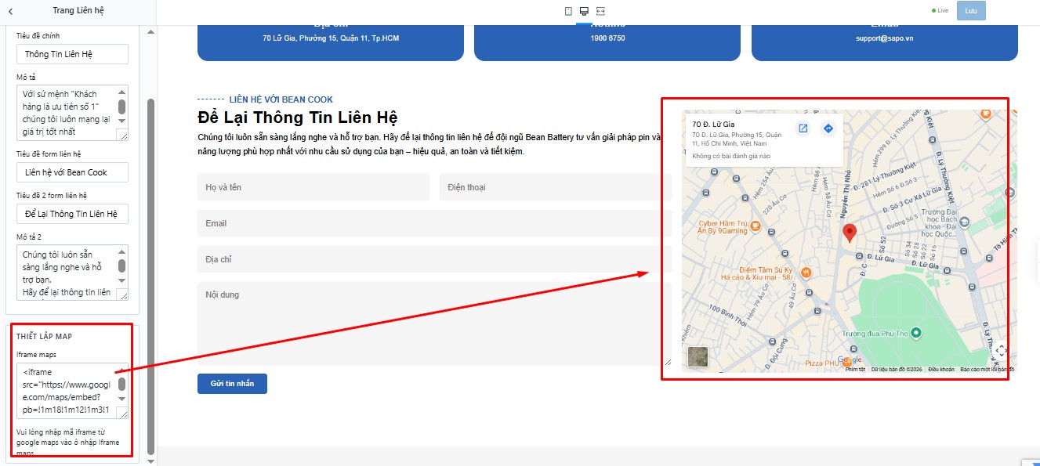Screen dimensions: 1040x466
Task: Click Cyber Hầm Trú Ẩn restaurant marker
Action: click(755, 226)
